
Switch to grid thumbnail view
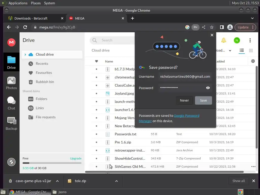251,51
